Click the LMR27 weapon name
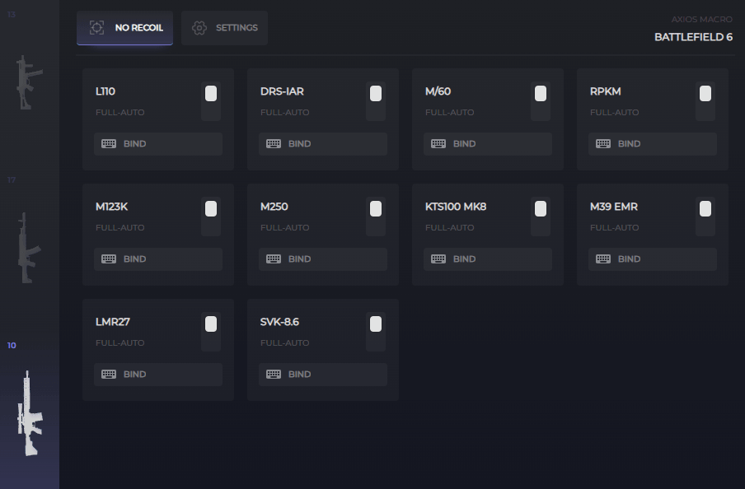 tap(113, 322)
